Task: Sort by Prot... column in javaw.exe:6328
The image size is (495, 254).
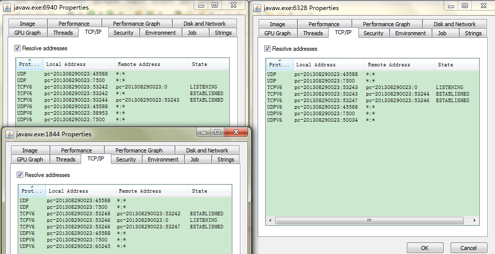Action: pos(280,64)
